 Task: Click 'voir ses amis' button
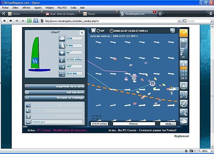(x=55, y=92)
